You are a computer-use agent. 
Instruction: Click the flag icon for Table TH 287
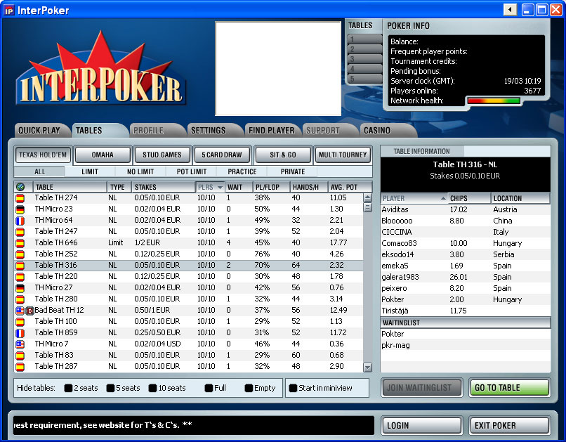pyautogui.click(x=20, y=366)
